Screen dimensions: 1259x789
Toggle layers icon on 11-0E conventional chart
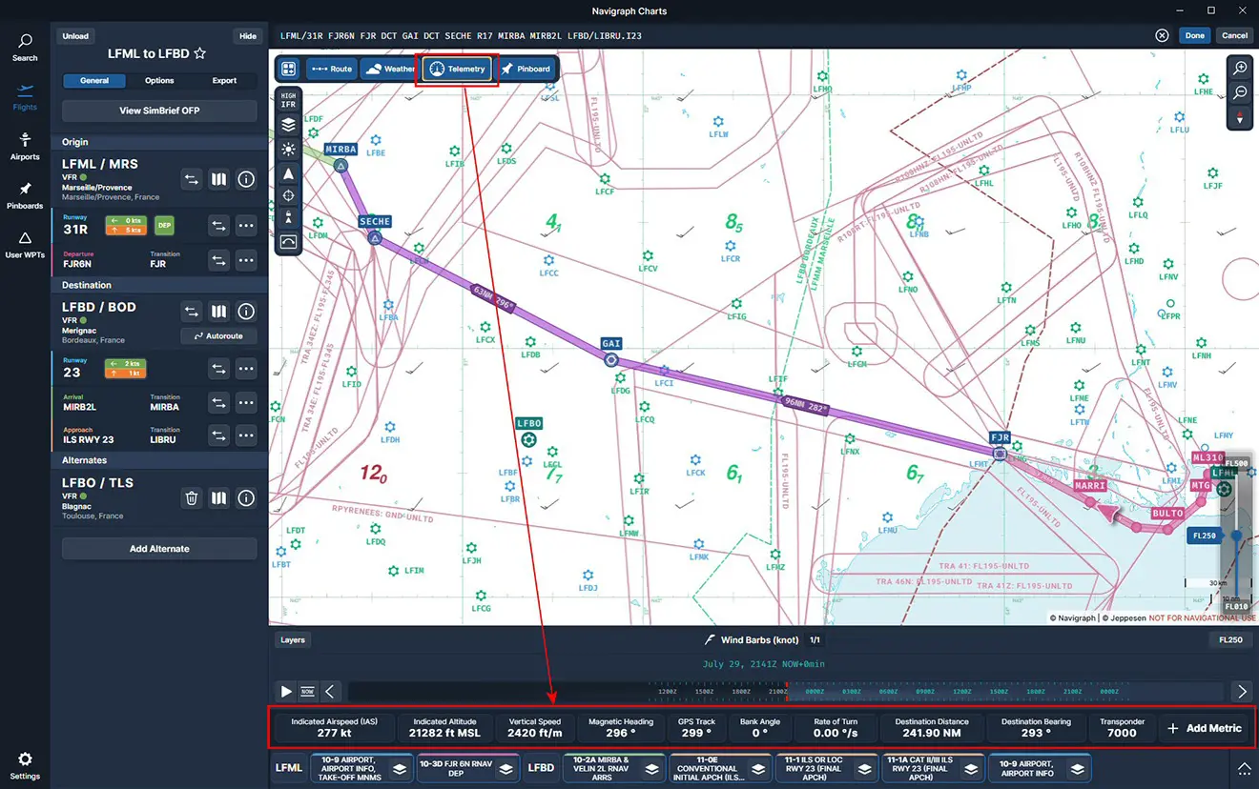(x=757, y=768)
